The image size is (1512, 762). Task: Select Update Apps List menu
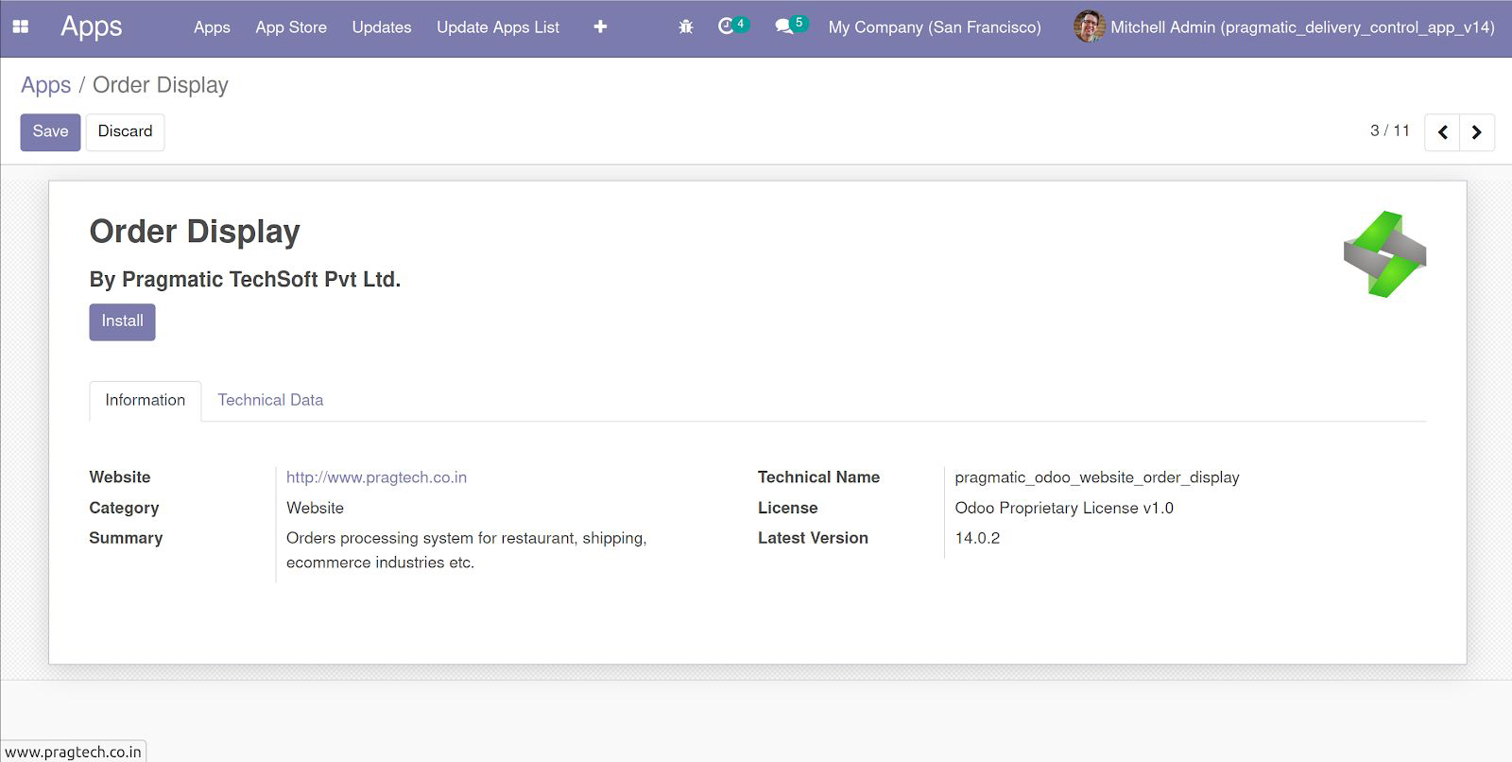(498, 27)
